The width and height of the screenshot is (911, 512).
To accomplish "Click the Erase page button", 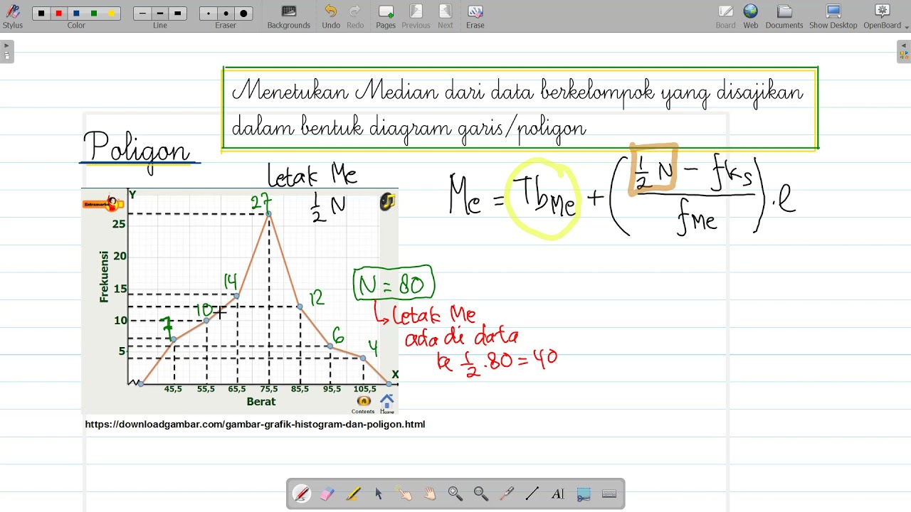I will tap(475, 16).
